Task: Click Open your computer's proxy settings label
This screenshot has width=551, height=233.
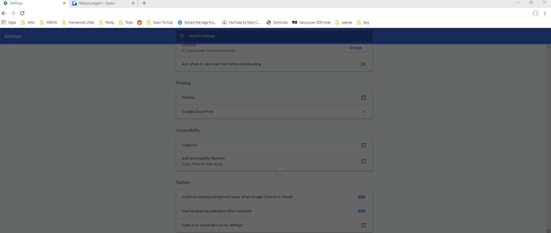Action: pyautogui.click(x=212, y=225)
